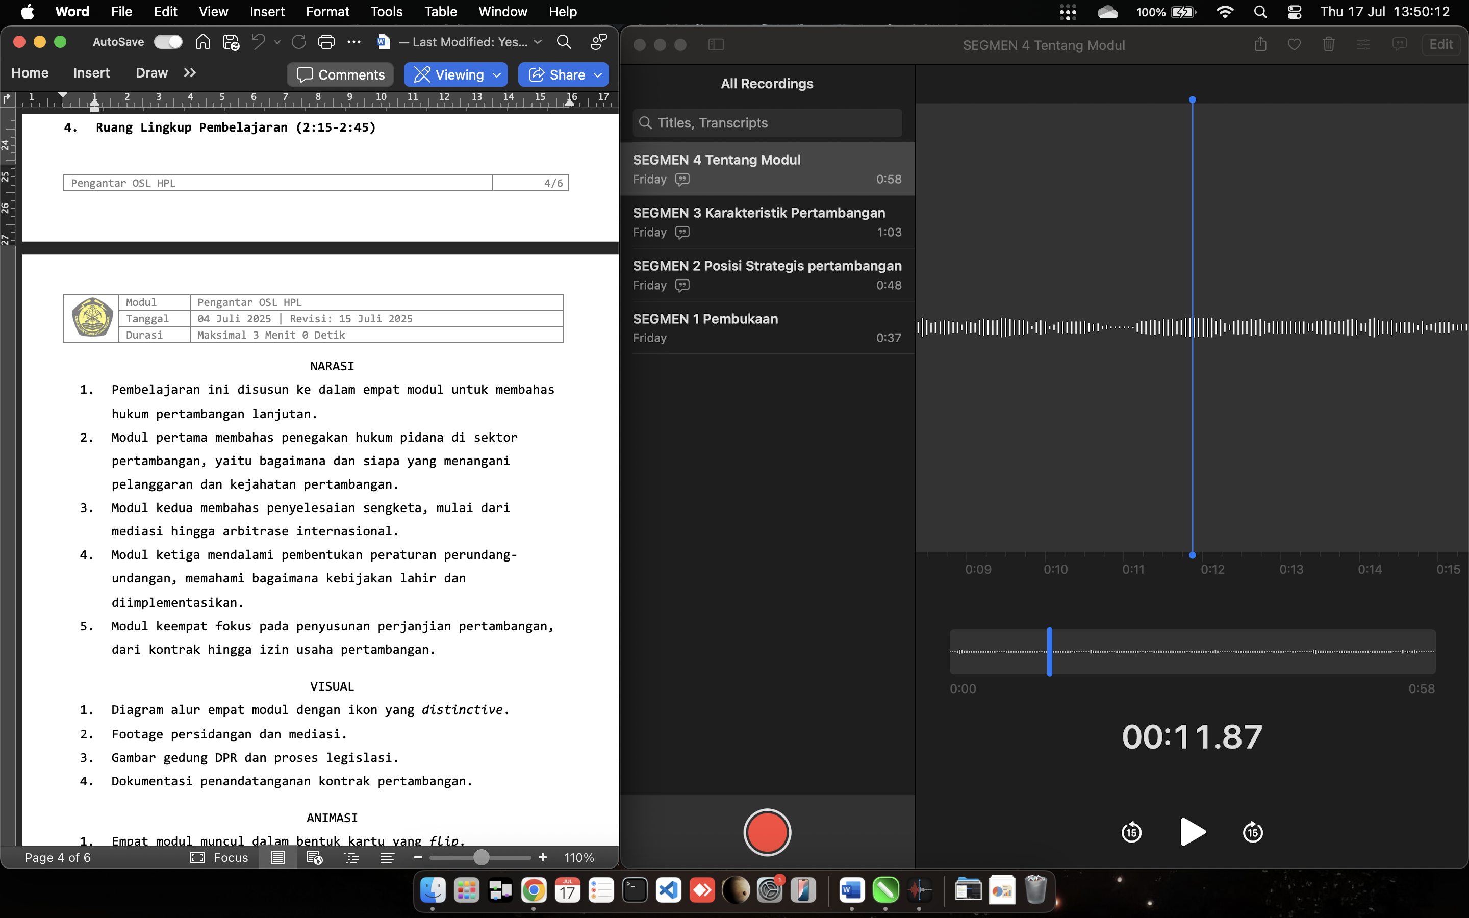Screen dimensions: 1469x918
Task: Skip forward 15 seconds
Action: [x=1253, y=832]
